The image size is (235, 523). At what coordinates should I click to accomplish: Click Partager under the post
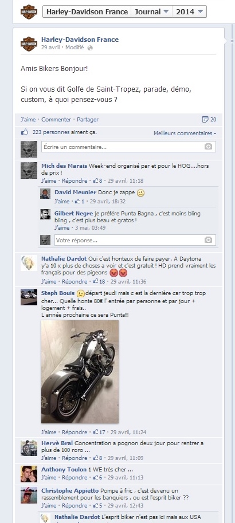tap(88, 119)
